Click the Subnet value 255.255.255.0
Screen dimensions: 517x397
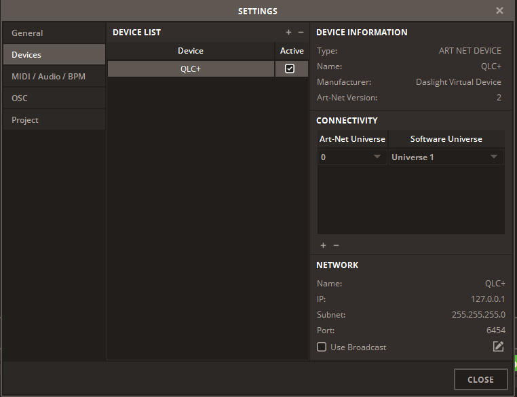[478, 315]
